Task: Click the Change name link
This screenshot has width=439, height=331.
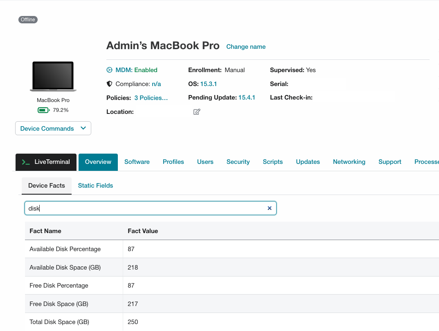Action: pos(246,47)
